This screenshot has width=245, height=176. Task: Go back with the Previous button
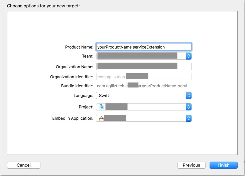(192, 165)
